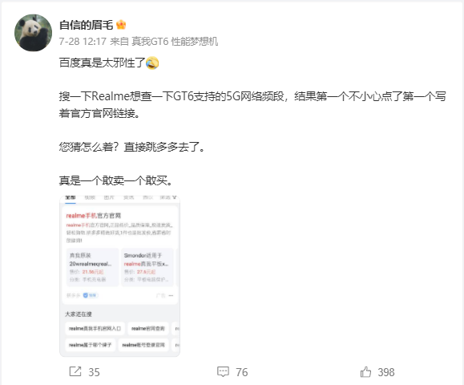Select the 图片 tab in embedded screenshot

109,197
